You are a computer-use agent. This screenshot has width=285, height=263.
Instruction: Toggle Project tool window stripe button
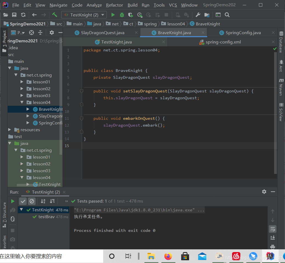point(4,41)
